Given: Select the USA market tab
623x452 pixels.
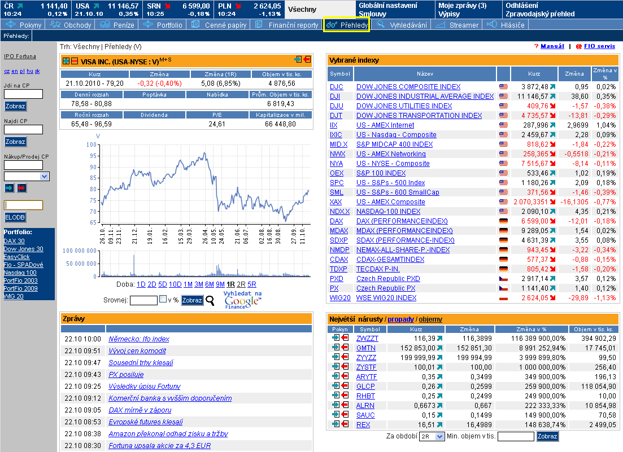Looking at the screenshot, I should click(x=107, y=10).
